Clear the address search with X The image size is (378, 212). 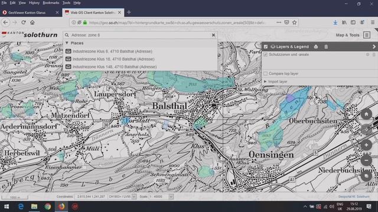[213, 35]
